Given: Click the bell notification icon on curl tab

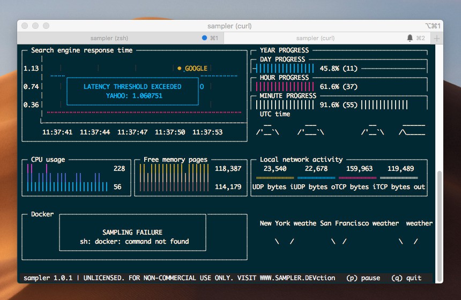Looking at the screenshot, I should [410, 38].
